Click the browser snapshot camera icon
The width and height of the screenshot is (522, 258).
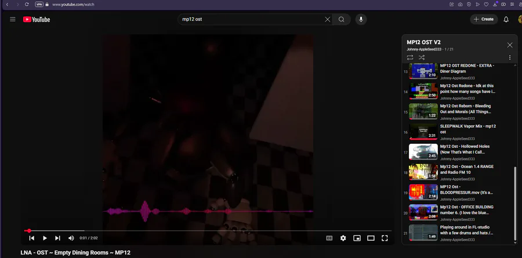coord(460,4)
